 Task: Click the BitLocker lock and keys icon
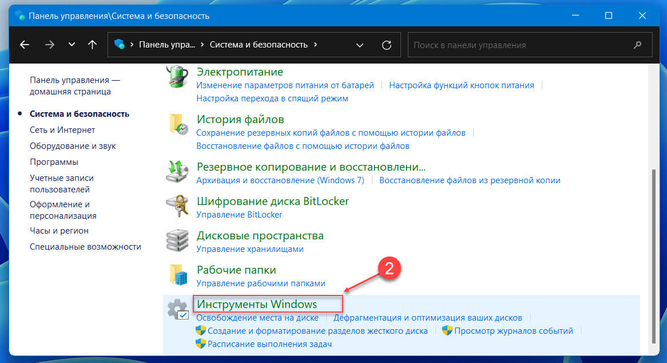177,206
